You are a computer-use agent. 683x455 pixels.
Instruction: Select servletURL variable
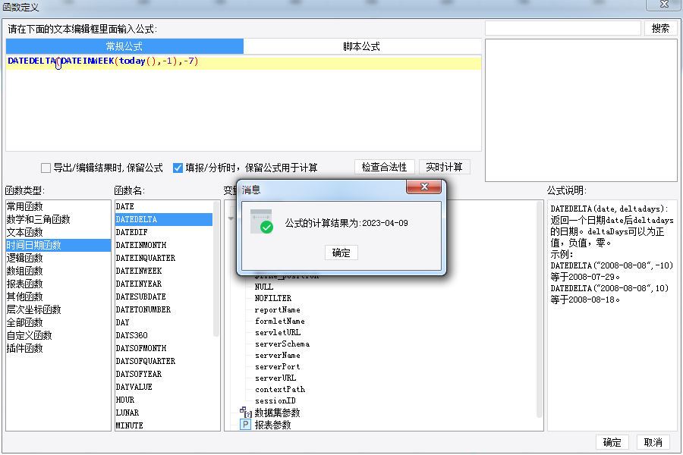point(278,332)
